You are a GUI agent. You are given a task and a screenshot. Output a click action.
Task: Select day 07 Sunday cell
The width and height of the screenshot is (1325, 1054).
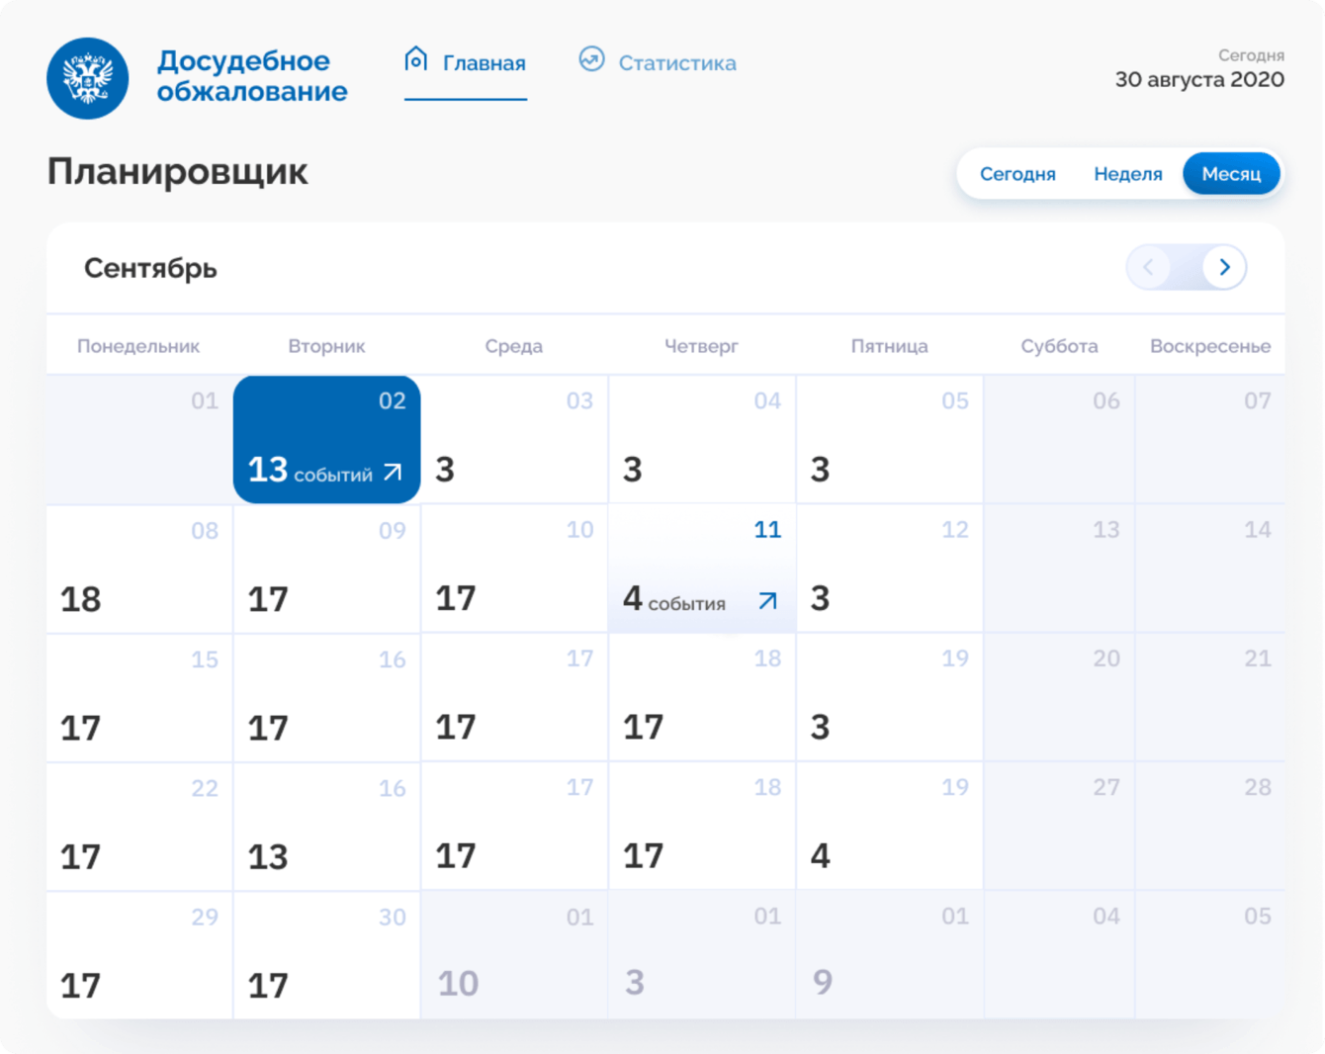[x=1210, y=439]
